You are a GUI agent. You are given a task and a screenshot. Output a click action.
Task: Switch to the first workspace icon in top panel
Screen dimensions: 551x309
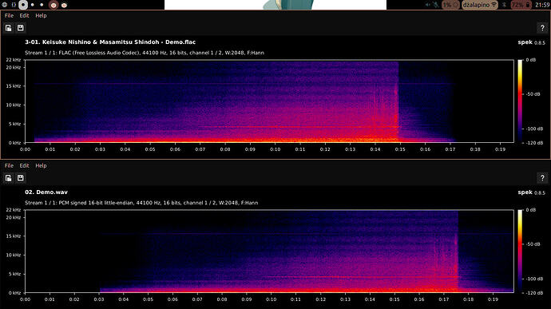pyautogui.click(x=5, y=5)
